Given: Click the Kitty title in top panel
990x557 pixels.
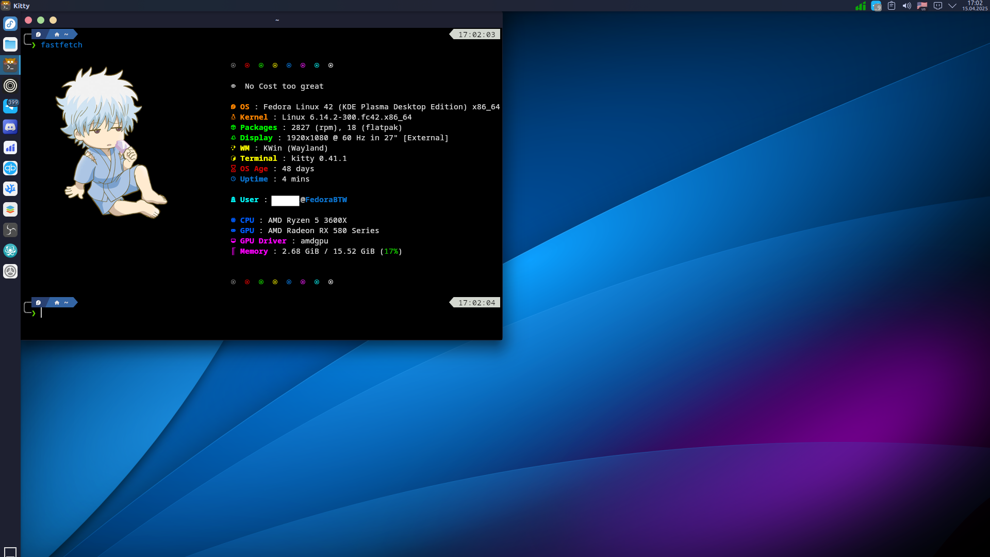Looking at the screenshot, I should click(x=21, y=6).
